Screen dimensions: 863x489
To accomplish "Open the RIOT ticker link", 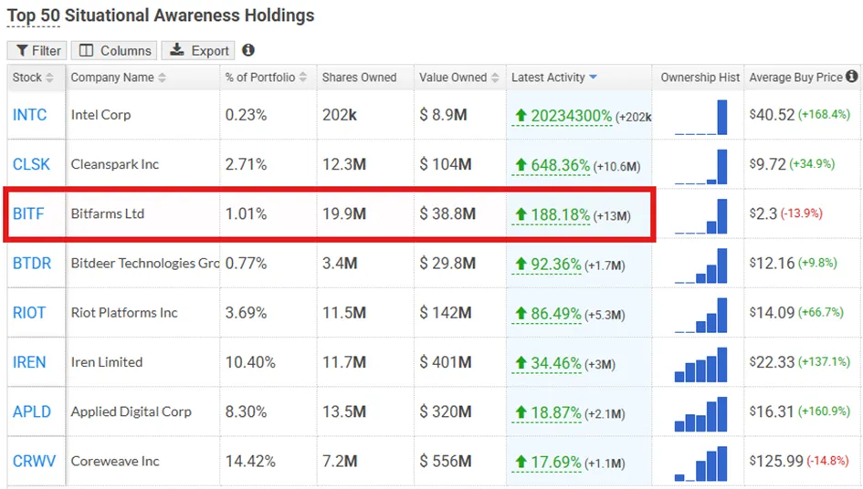I will coord(29,313).
